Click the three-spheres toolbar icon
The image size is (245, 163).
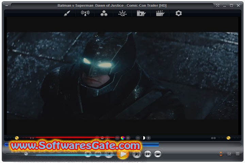point(104,14)
